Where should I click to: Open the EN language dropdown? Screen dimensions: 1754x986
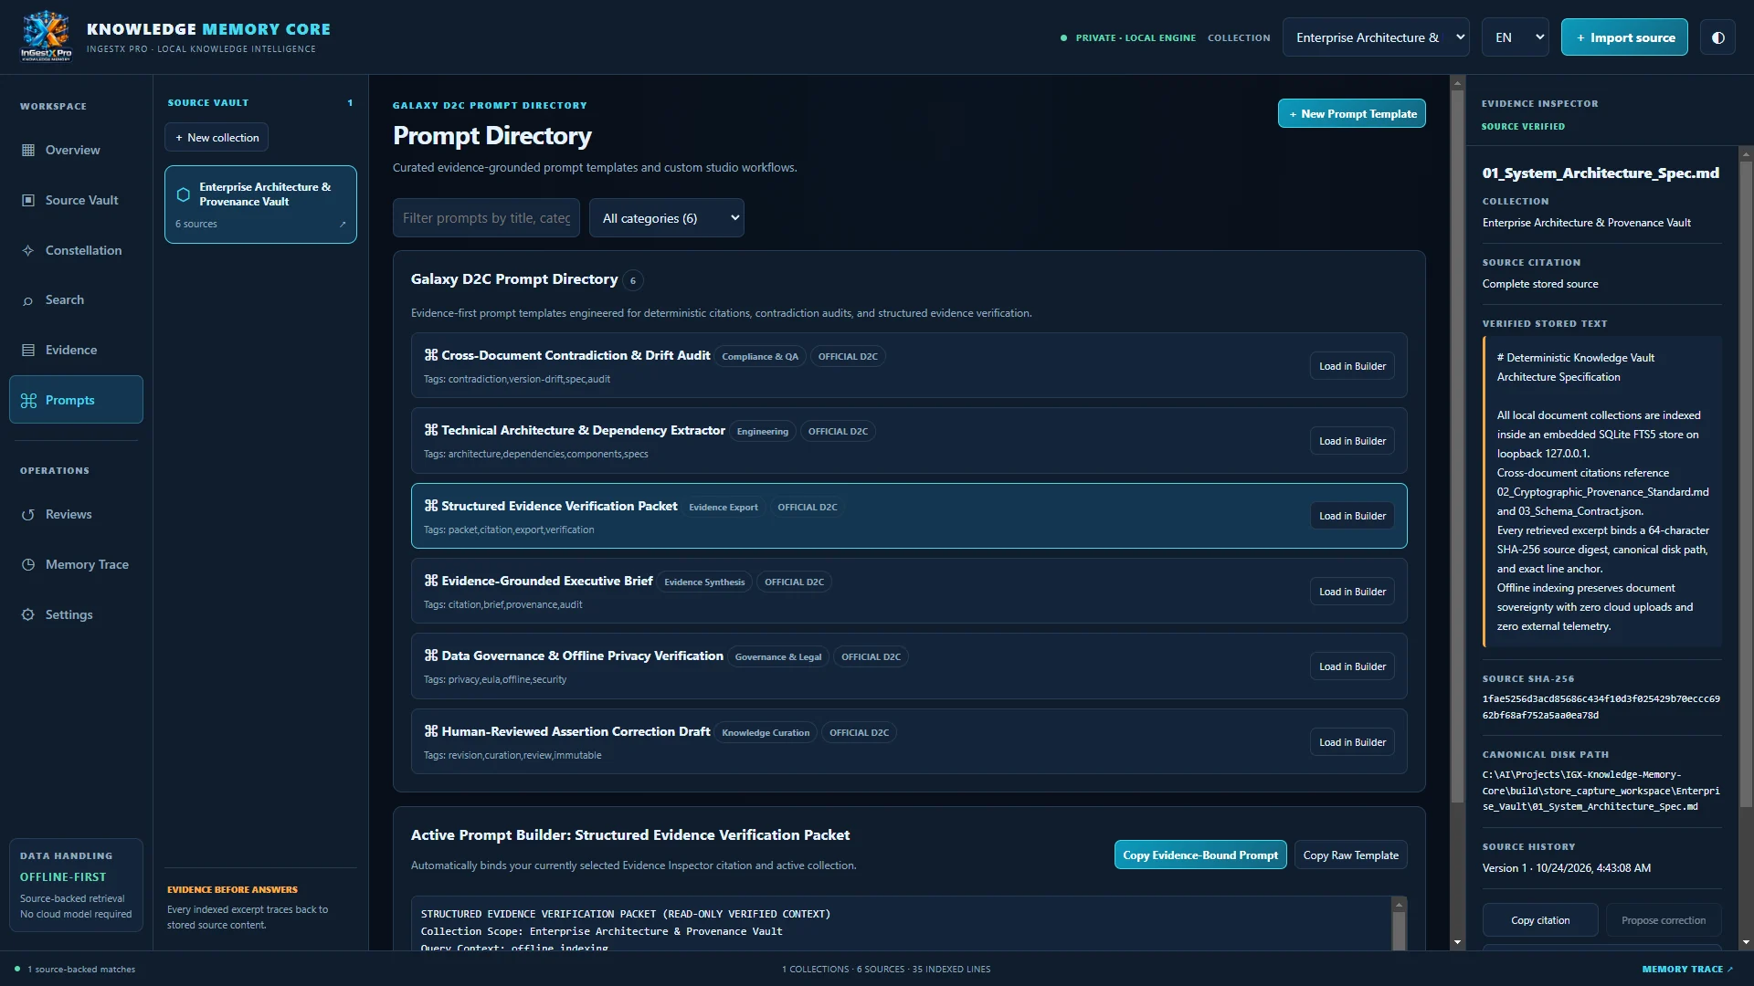tap(1515, 37)
